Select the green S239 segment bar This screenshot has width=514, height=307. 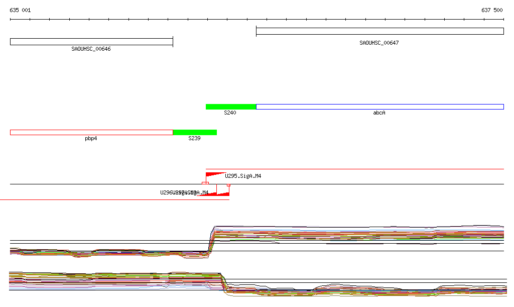195,132
